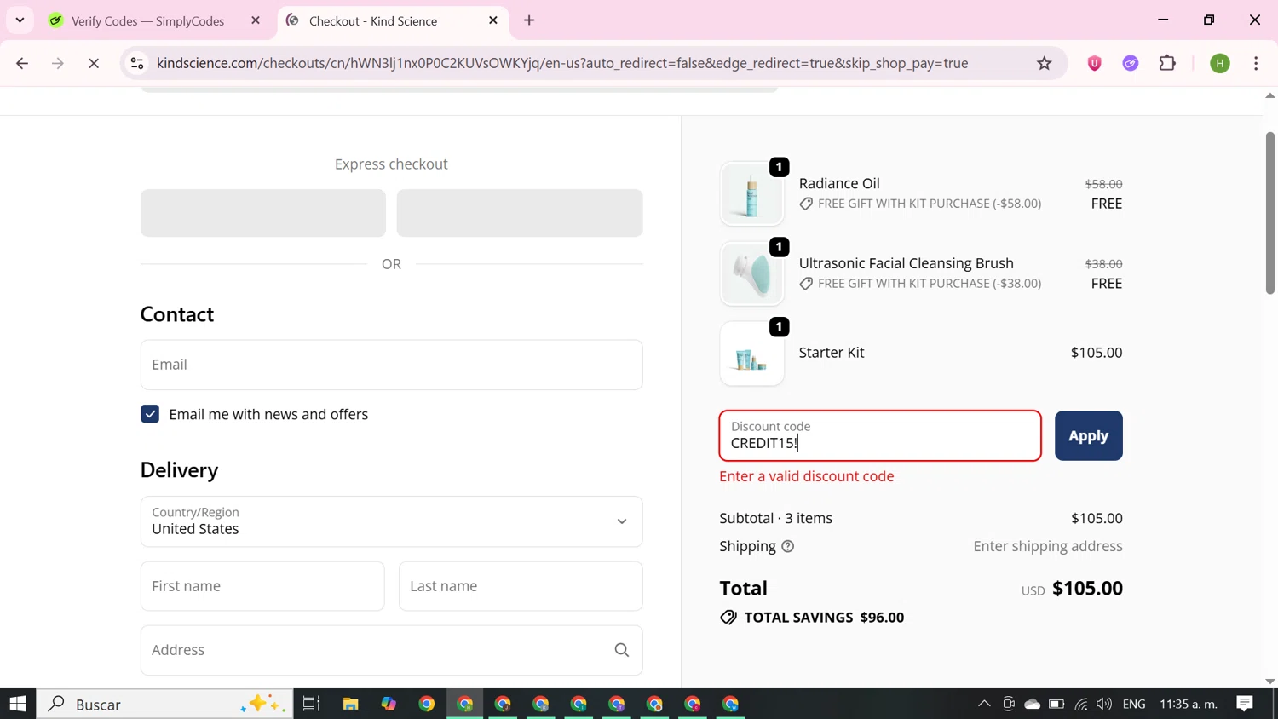Click the First name field
This screenshot has height=719, width=1278.
point(262,586)
